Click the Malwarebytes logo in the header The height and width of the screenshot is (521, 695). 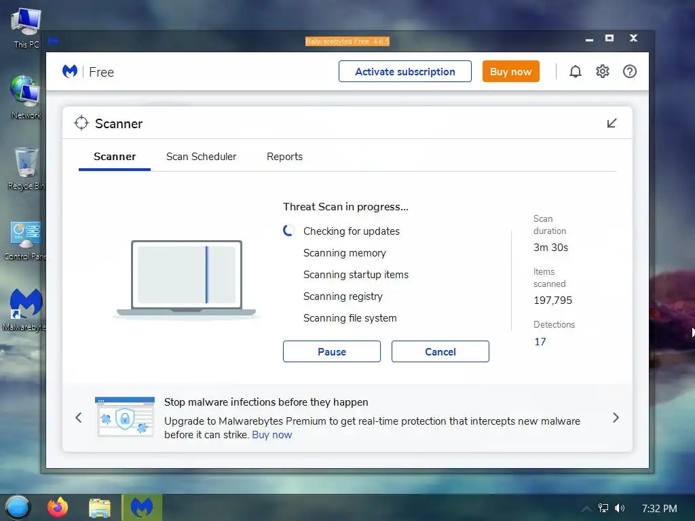(x=70, y=71)
